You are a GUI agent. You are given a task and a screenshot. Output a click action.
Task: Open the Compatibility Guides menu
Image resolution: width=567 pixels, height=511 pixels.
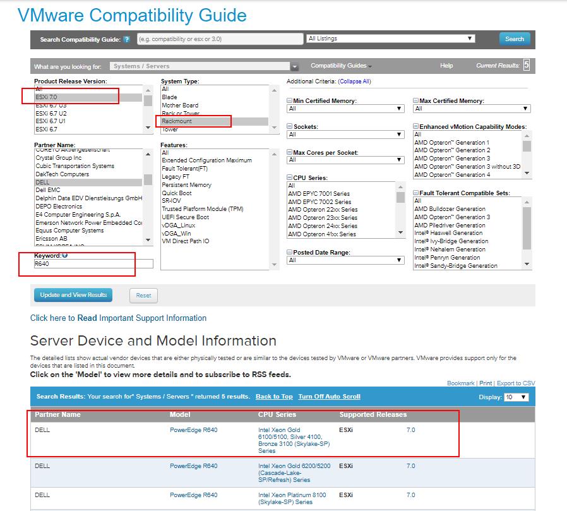coord(340,66)
